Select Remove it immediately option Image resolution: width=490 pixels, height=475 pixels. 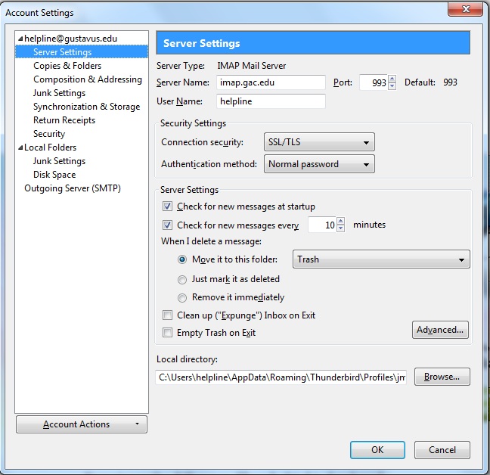pyautogui.click(x=182, y=298)
